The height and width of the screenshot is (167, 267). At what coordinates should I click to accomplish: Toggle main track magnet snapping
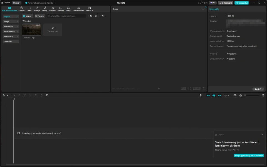(208, 95)
